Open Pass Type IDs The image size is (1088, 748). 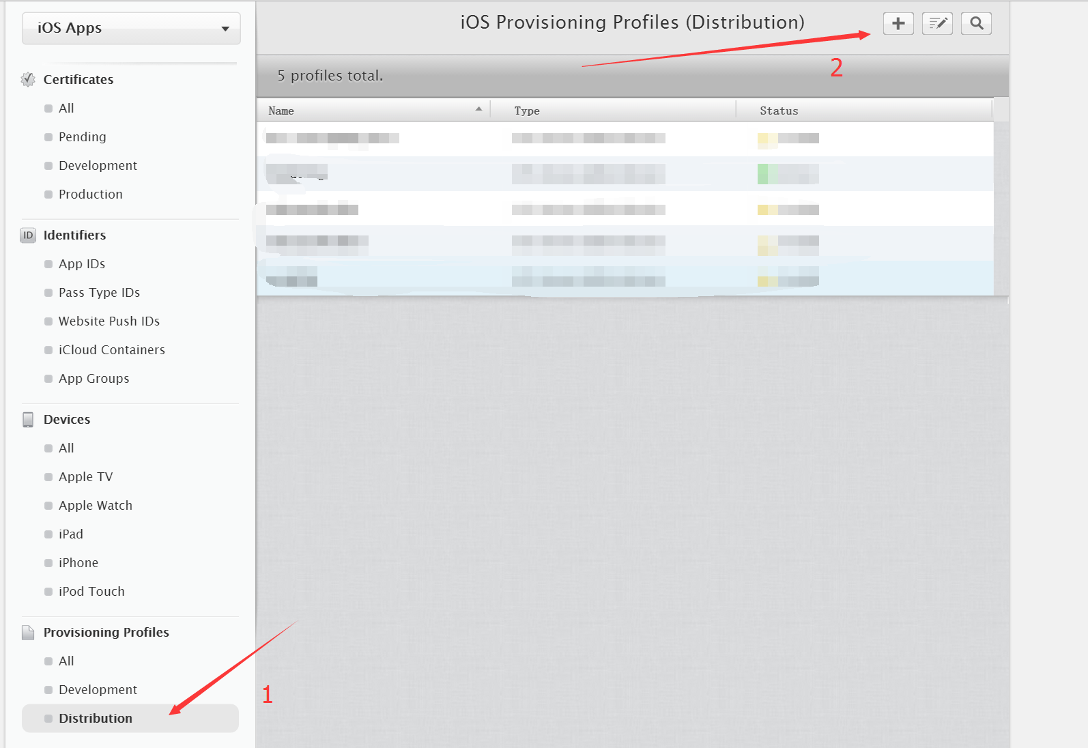(x=99, y=293)
